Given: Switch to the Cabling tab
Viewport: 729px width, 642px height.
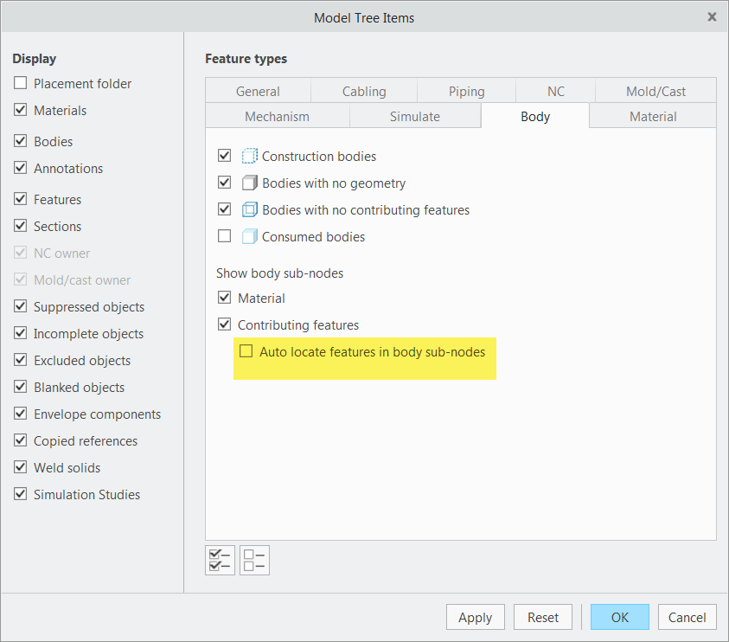Looking at the screenshot, I should 363,90.
